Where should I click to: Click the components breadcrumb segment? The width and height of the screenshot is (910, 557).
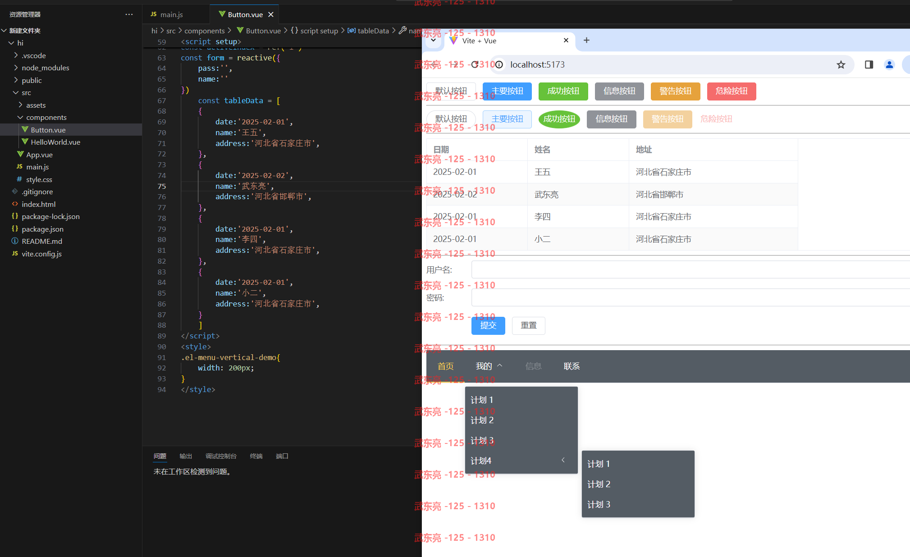pyautogui.click(x=204, y=31)
